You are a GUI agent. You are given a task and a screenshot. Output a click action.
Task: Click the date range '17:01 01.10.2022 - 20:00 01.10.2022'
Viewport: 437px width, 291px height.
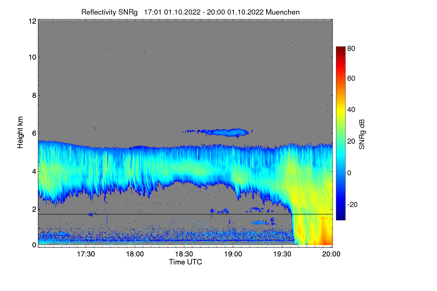[204, 12]
